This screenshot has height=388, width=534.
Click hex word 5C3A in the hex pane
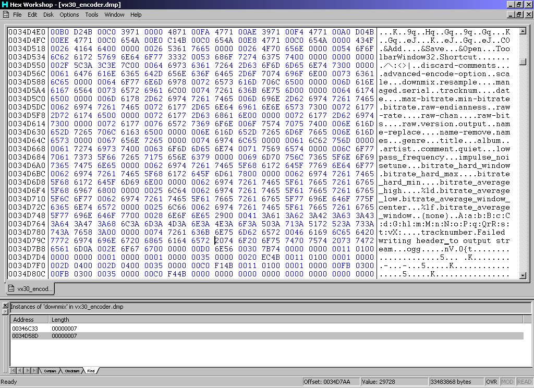click(83, 65)
